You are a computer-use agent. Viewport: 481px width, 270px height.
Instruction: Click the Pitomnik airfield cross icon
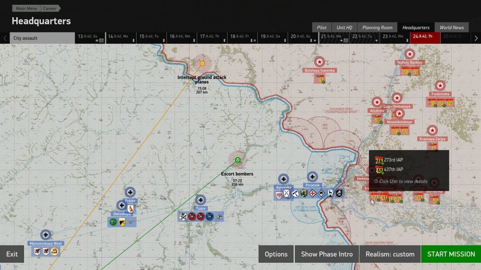(x=312, y=177)
